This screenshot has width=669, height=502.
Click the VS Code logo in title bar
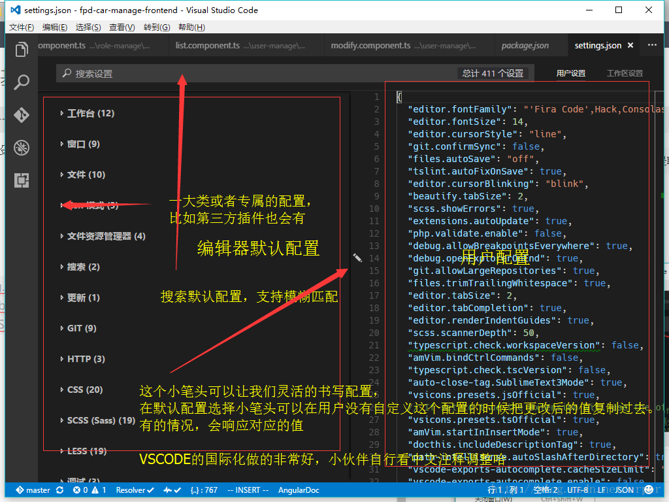pyautogui.click(x=16, y=10)
